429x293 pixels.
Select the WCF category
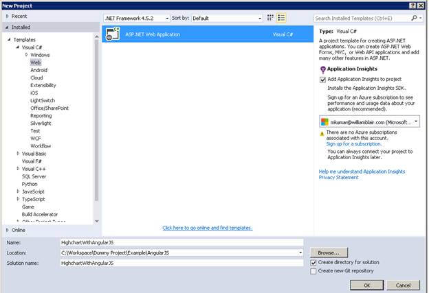(36, 139)
